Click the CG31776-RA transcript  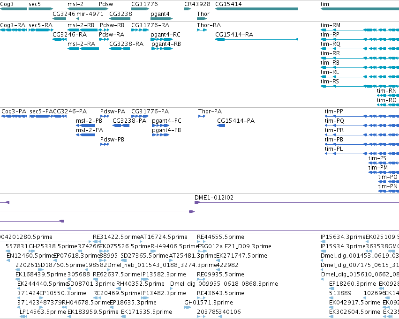(140, 30)
